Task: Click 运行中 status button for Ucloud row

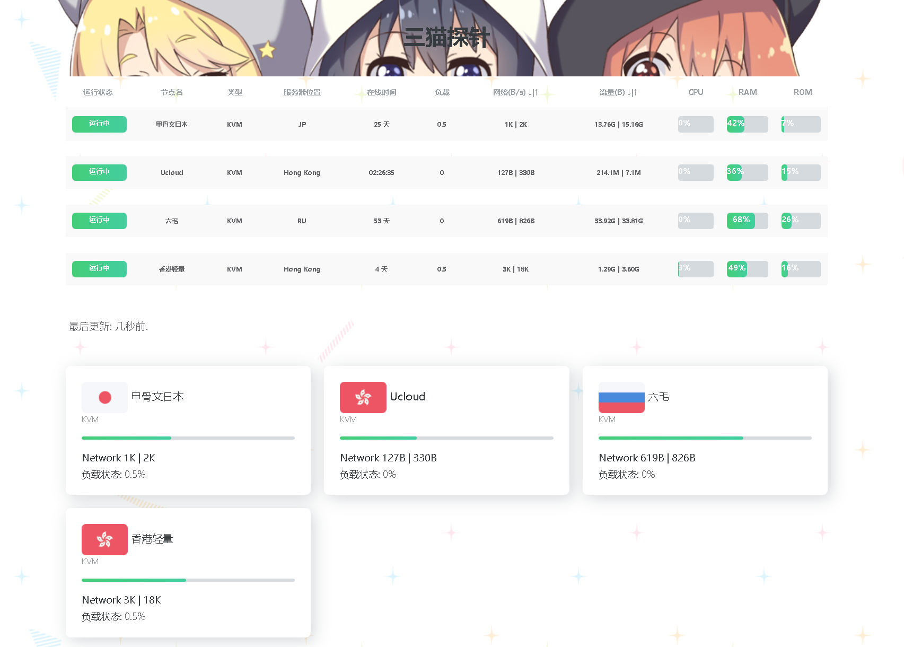Action: [99, 172]
